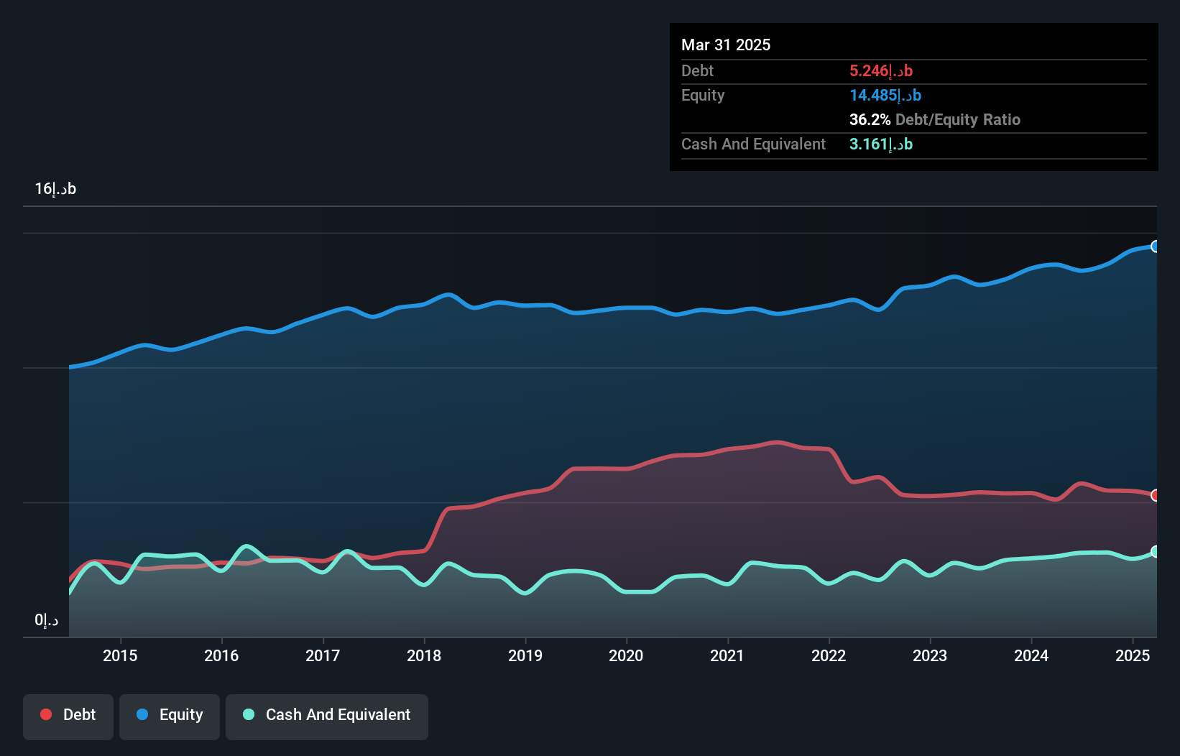
Task: Click the 2020 x-axis label
Action: pyautogui.click(x=626, y=655)
